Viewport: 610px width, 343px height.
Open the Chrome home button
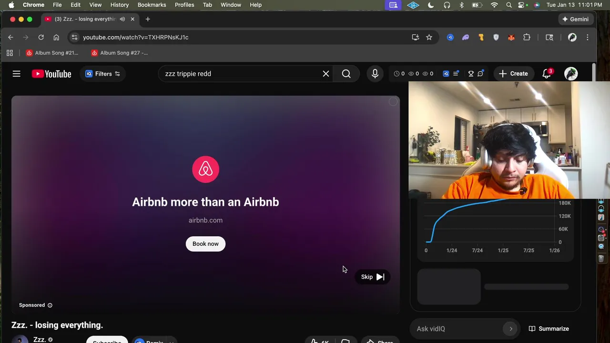pos(56,37)
